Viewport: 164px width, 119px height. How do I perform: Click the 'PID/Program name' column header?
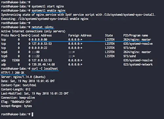point(136,35)
